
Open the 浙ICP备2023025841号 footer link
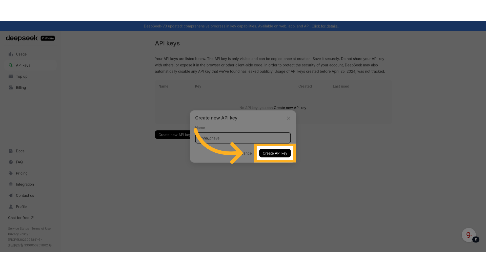pyautogui.click(x=24, y=240)
